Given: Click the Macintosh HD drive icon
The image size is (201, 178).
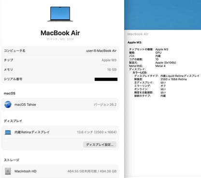Looking at the screenshot, I should tap(8, 171).
